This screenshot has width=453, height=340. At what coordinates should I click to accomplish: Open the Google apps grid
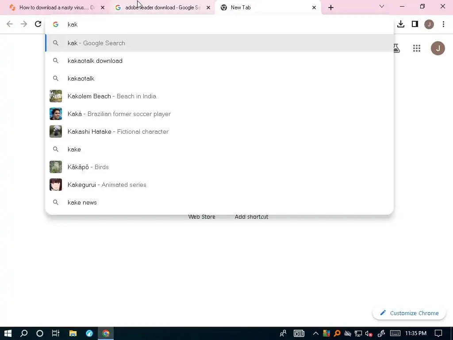[417, 48]
